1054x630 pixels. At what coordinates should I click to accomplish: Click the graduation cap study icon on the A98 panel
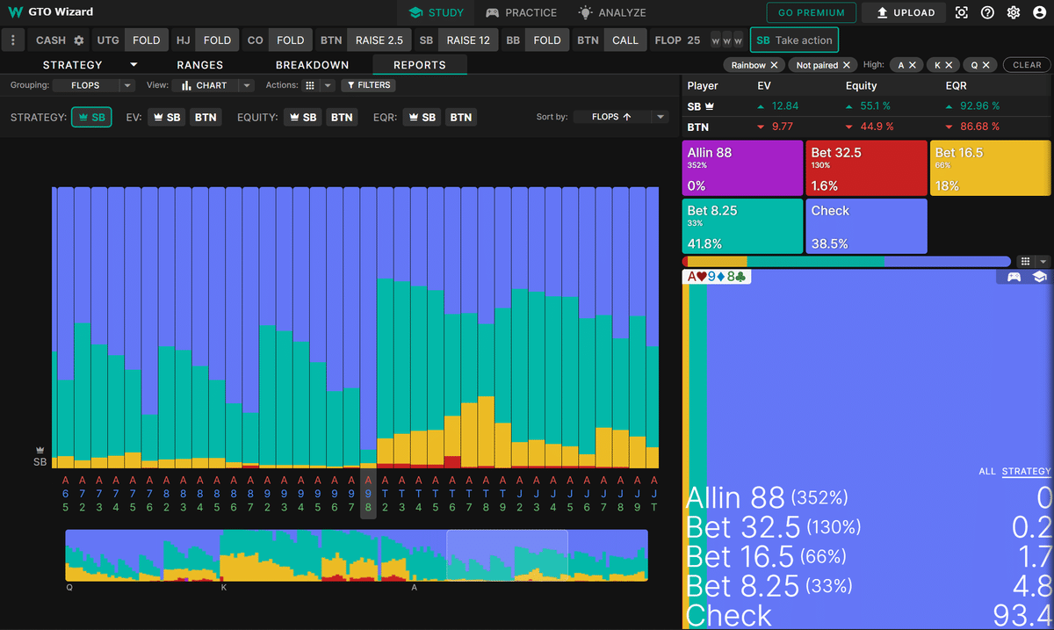(1039, 276)
